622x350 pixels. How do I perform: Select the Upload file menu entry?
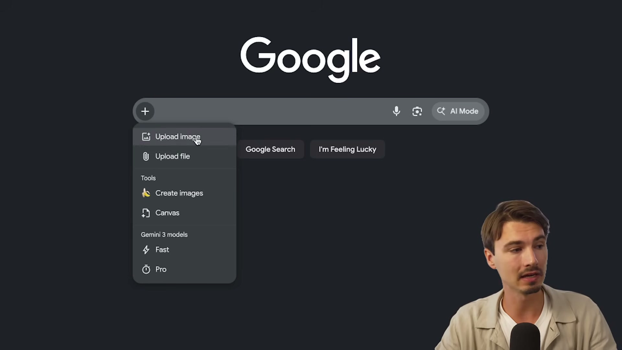[184, 157]
